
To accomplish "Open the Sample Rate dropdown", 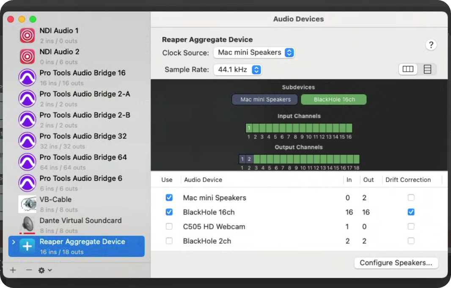I will [237, 70].
